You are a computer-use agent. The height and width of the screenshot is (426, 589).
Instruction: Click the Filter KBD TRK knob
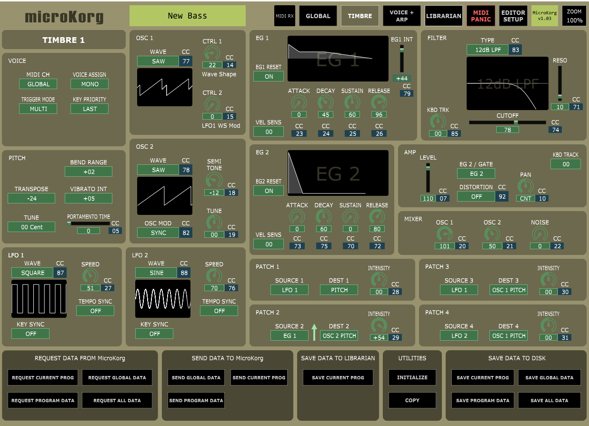[x=438, y=121]
